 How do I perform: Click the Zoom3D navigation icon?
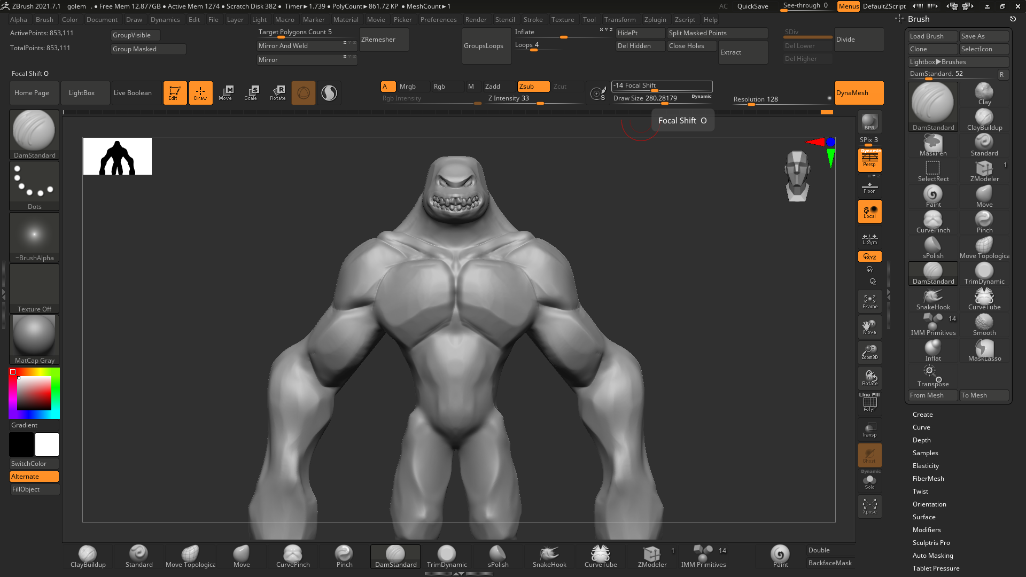[869, 352]
